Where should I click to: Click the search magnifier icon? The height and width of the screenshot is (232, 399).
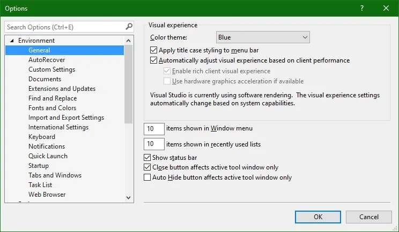129,27
